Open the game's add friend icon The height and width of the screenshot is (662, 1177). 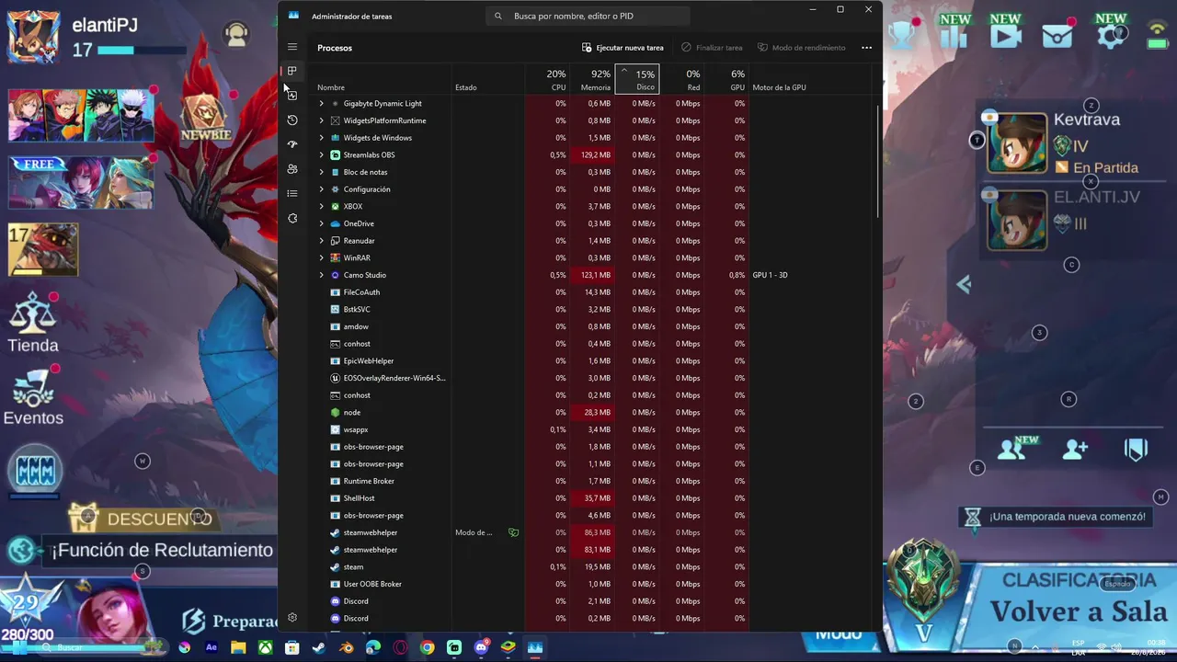point(1075,449)
